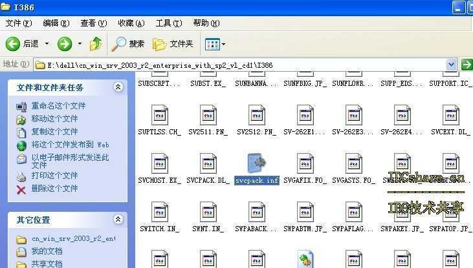
Task: Select the SVCEXT.DL_ file icon
Action: 451,115
